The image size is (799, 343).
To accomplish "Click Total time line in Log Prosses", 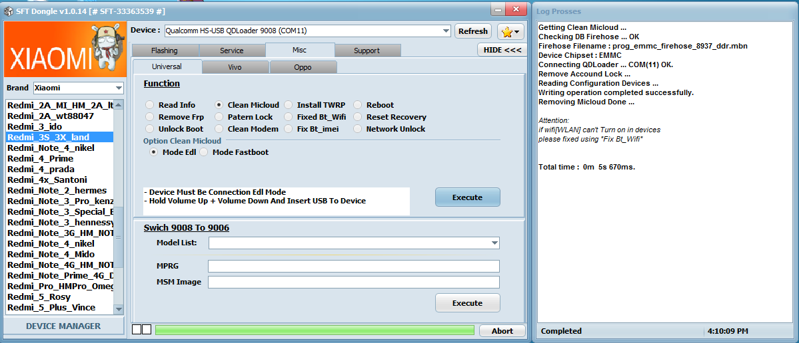I will [x=586, y=167].
